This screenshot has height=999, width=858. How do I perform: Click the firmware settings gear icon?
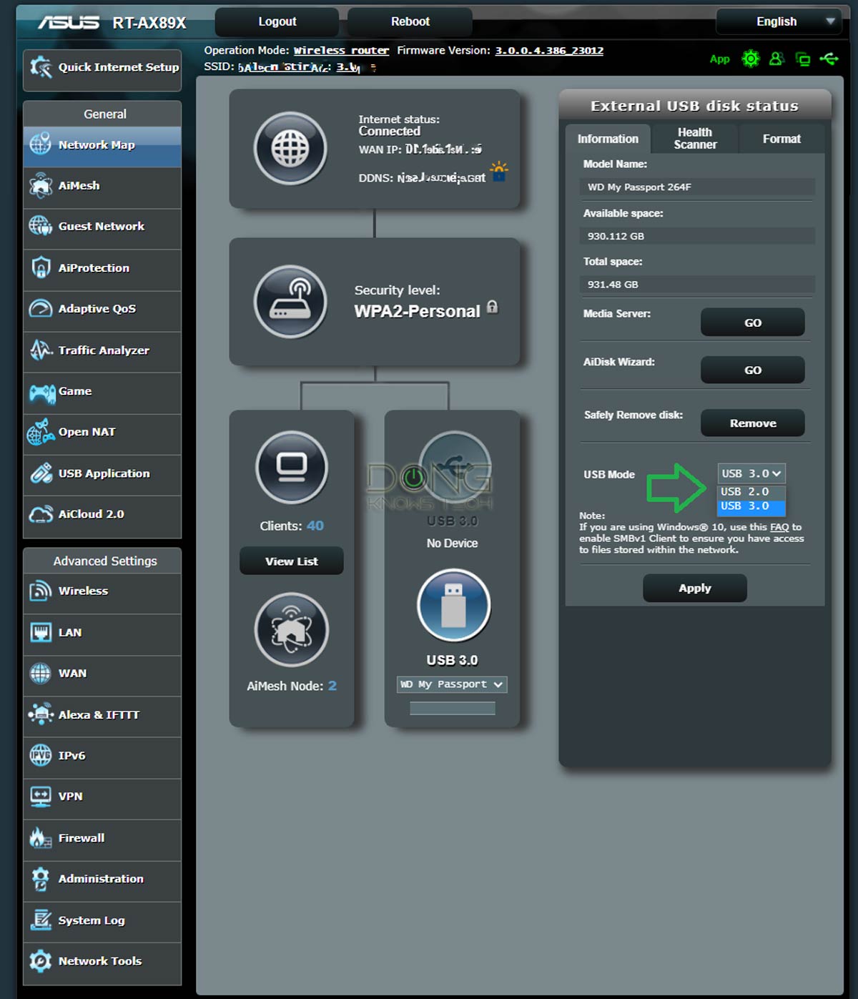750,59
